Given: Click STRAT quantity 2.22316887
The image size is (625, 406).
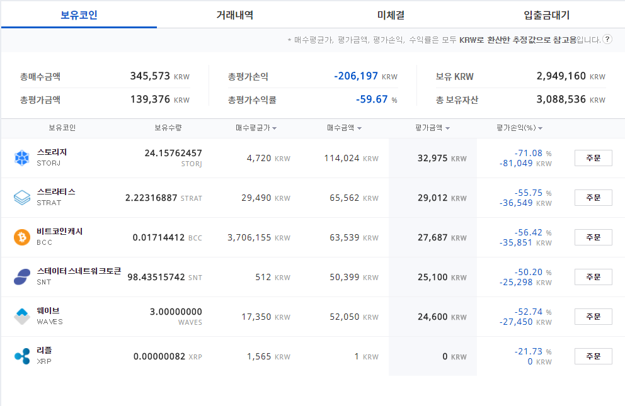Looking at the screenshot, I should point(151,198).
